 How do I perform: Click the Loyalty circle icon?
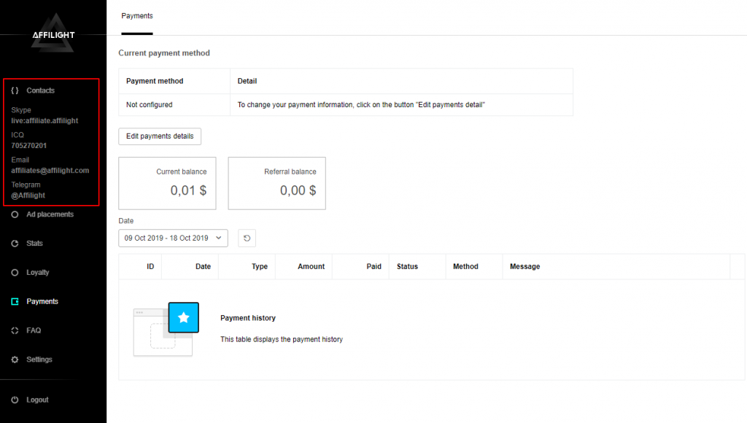tap(15, 273)
